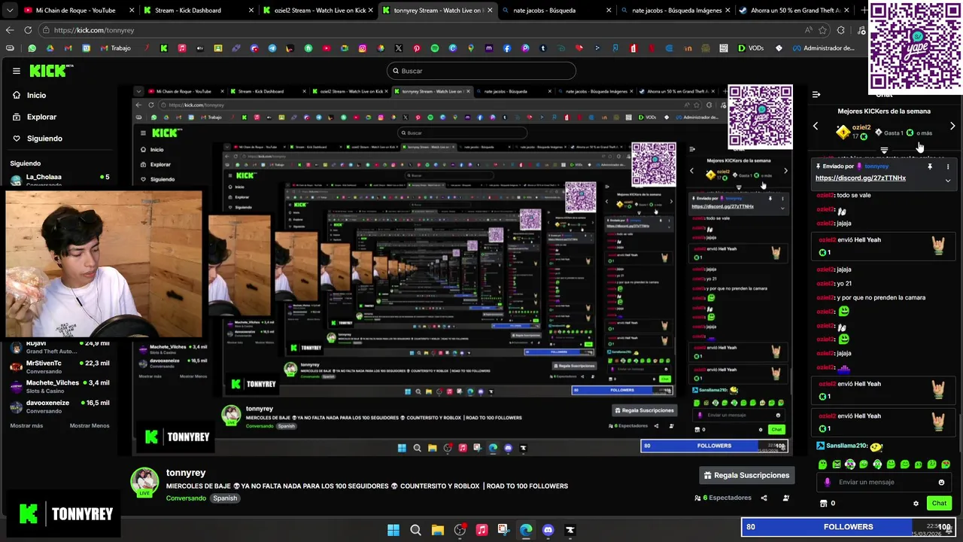Open the Instagram bookmark icon

pos(363,48)
